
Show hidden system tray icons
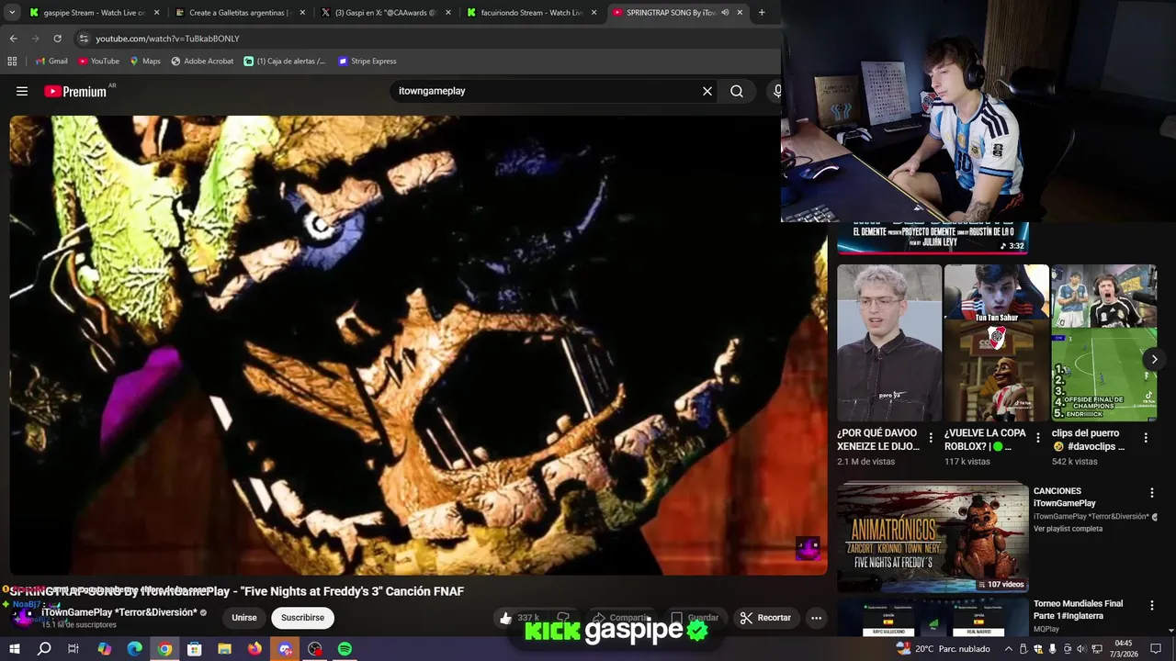click(1008, 649)
